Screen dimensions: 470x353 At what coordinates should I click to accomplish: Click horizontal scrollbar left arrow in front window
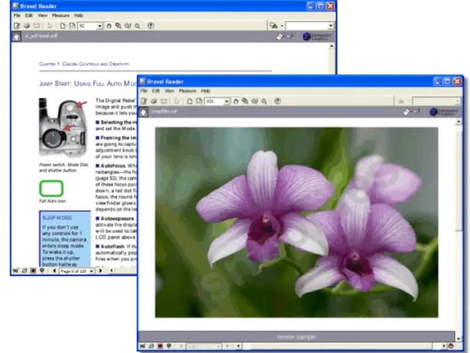[239, 346]
